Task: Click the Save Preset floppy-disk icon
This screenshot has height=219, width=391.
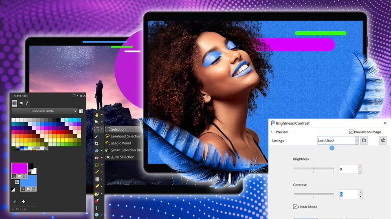Action: coord(364,141)
